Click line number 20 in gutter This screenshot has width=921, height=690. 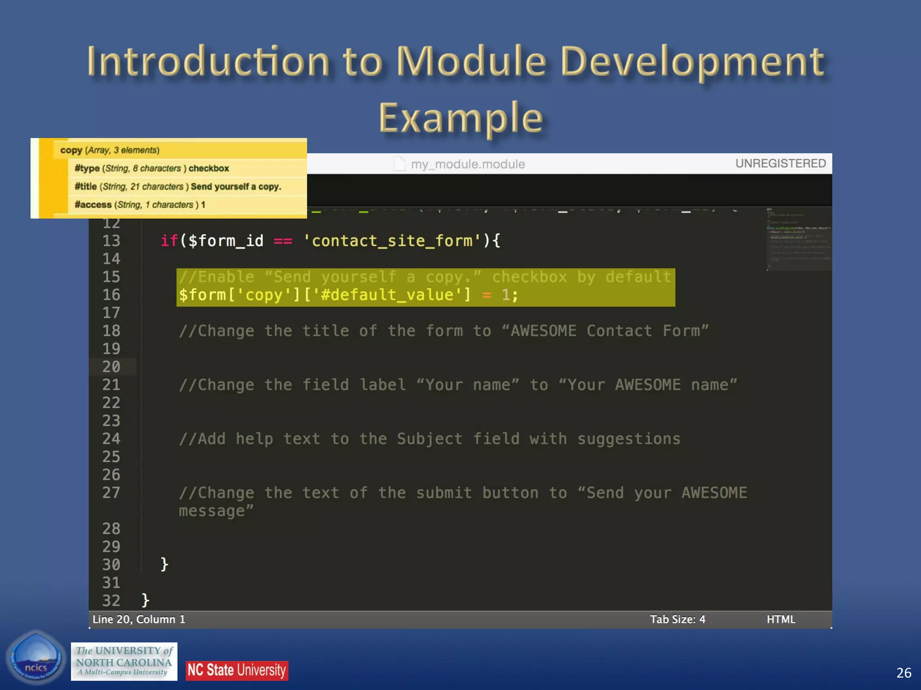tap(112, 367)
